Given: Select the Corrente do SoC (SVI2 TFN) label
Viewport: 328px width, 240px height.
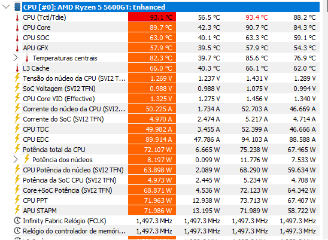Looking at the screenshot, I should click(63, 119).
